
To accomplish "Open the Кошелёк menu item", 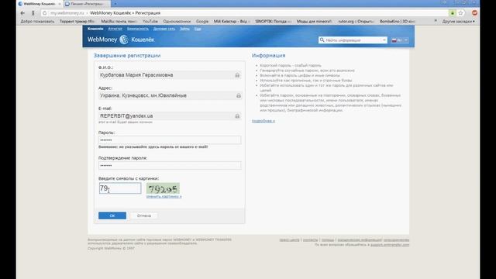I will 95,29.
